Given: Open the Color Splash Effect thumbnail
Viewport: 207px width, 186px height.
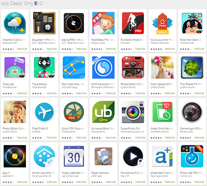Looking at the screenshot, I should pyautogui.click(x=162, y=67).
